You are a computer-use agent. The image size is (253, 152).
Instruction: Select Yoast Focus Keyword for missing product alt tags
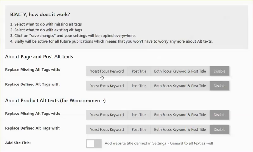click(107, 115)
